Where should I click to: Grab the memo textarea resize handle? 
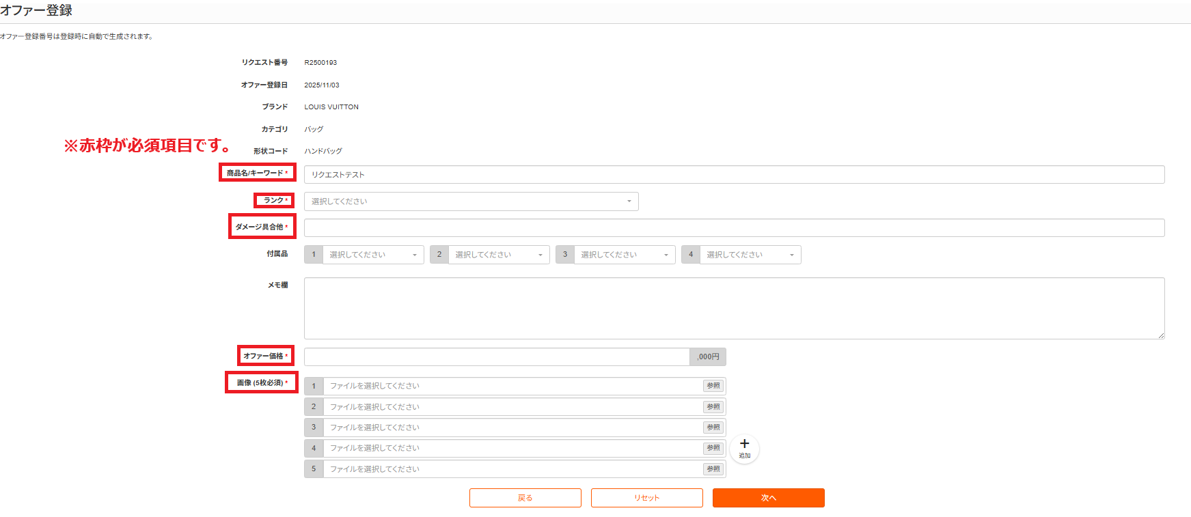1161,335
